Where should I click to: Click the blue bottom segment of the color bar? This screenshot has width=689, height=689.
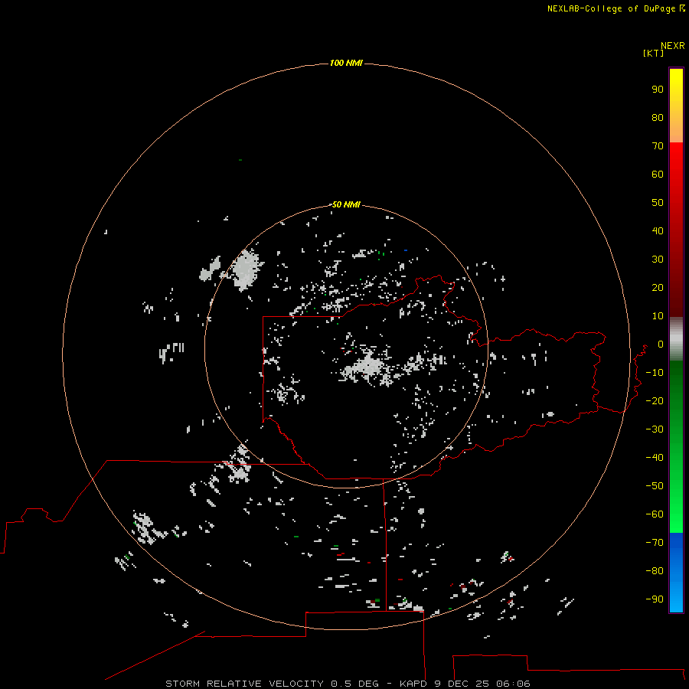(676, 573)
